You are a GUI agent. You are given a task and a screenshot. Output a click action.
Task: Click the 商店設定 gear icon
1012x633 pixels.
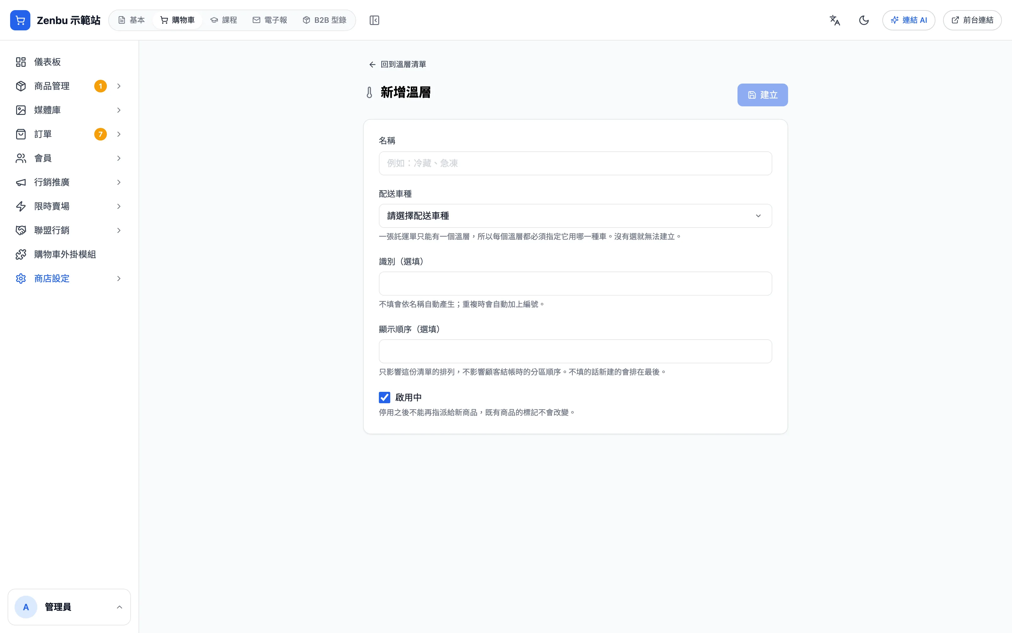point(21,279)
